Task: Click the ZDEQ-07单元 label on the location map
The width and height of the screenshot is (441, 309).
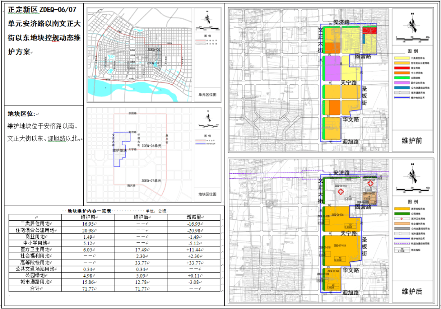Action: (151, 181)
